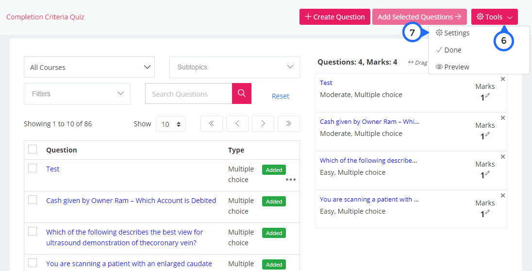Click the Create Question button
This screenshot has height=271, width=532.
[x=335, y=17]
